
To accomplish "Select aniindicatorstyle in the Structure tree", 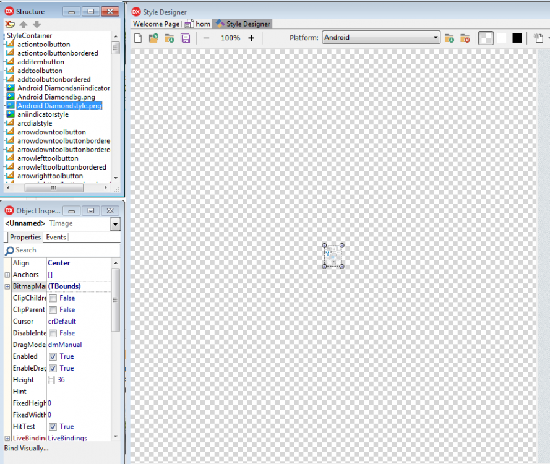I will click(x=43, y=114).
